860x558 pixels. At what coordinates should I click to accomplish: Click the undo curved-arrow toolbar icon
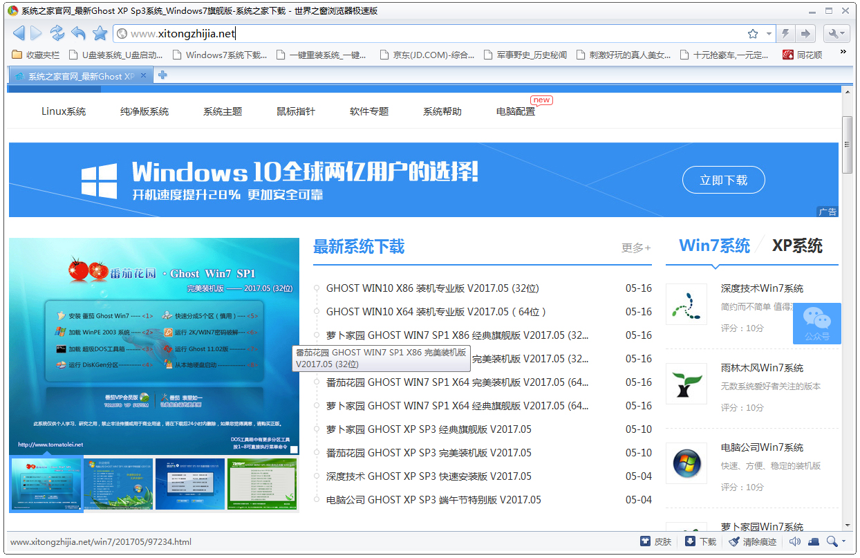(x=78, y=33)
